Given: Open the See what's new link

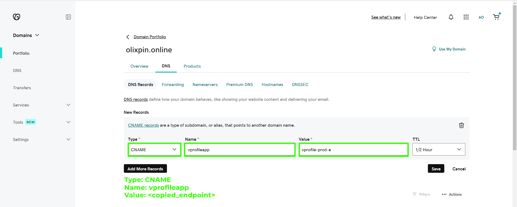Looking at the screenshot, I should (386, 17).
